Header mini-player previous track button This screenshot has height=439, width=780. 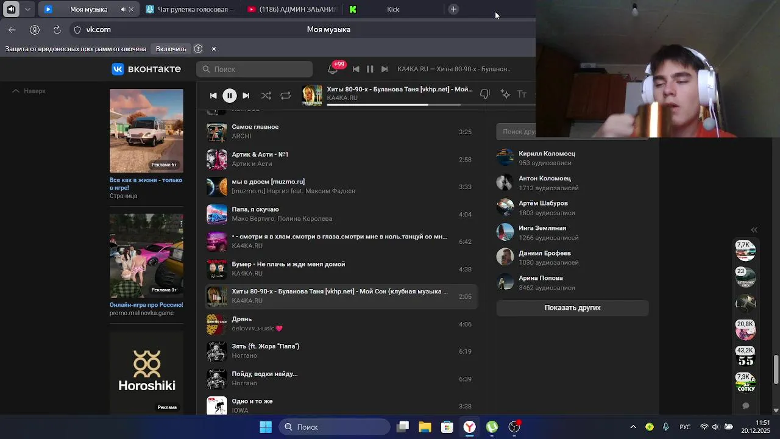[x=356, y=69]
